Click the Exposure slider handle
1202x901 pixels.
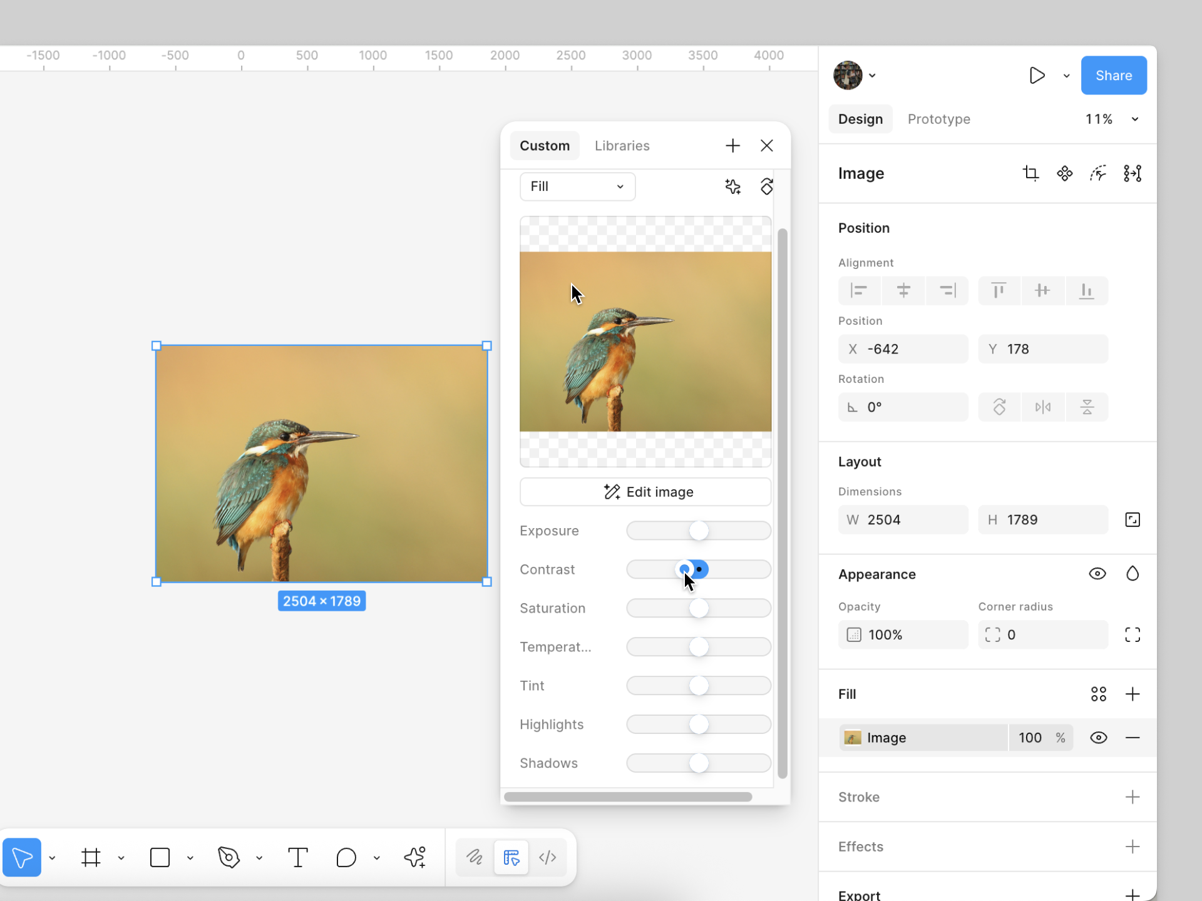point(699,531)
